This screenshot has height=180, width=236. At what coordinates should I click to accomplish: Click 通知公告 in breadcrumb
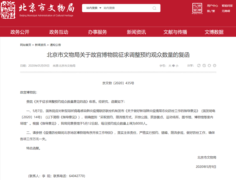55,45
